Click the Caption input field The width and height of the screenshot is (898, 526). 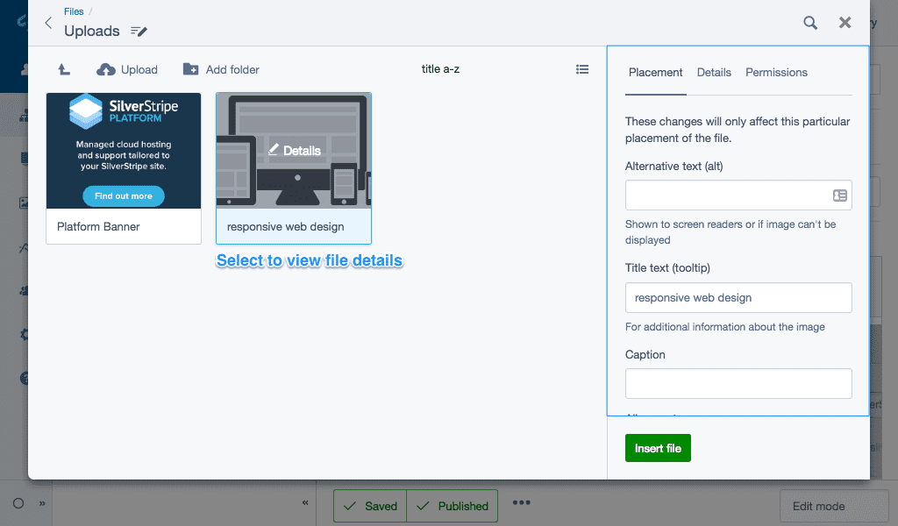point(738,383)
